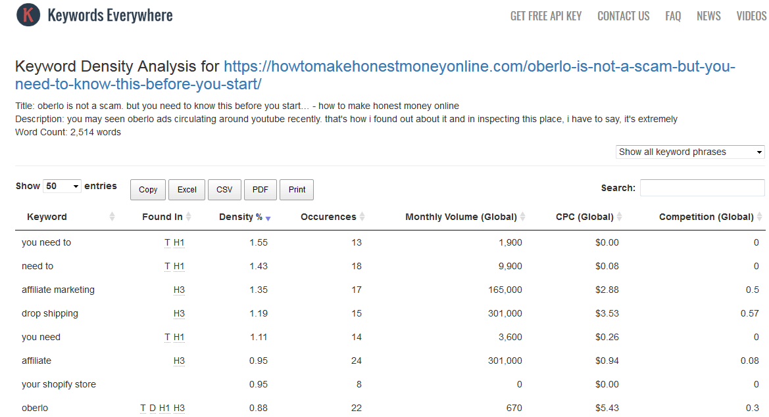Open the analyzed howtomakehonestmoneyonline.com URL link
This screenshot has width=769, height=417.
click(x=375, y=75)
